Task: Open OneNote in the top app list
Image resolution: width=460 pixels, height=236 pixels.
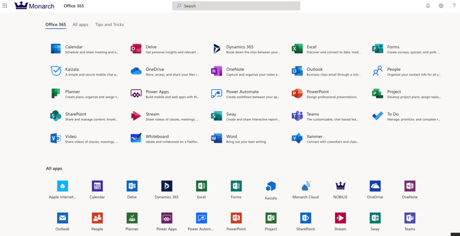Action: click(x=246, y=71)
